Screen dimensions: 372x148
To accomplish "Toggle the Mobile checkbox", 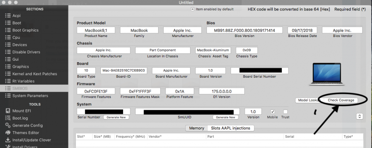I will tap(273, 111).
